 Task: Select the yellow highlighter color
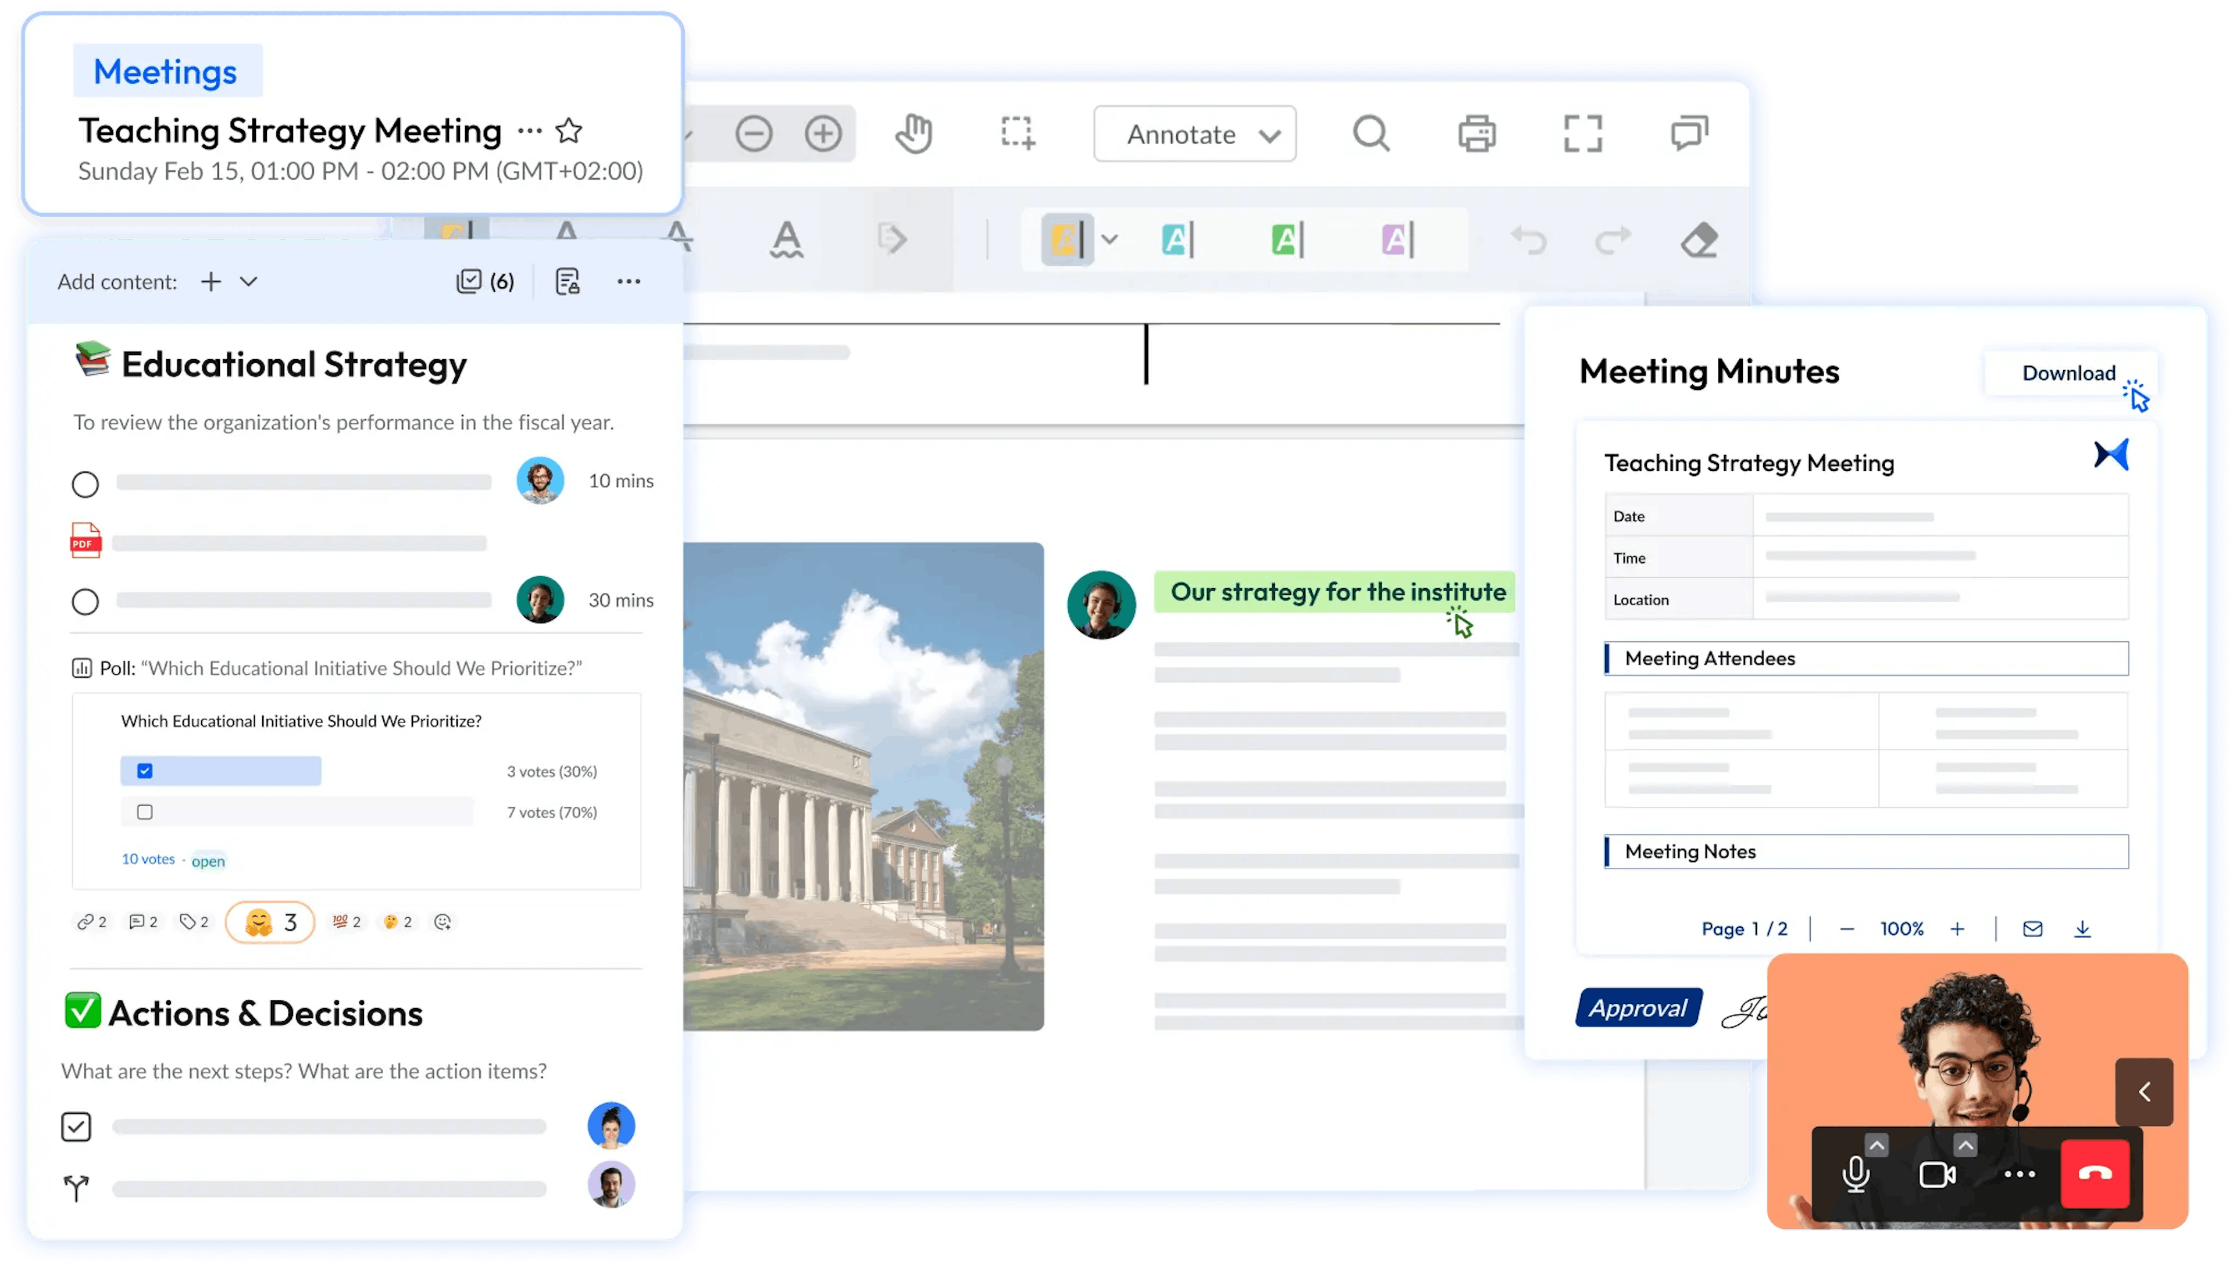pos(1067,239)
